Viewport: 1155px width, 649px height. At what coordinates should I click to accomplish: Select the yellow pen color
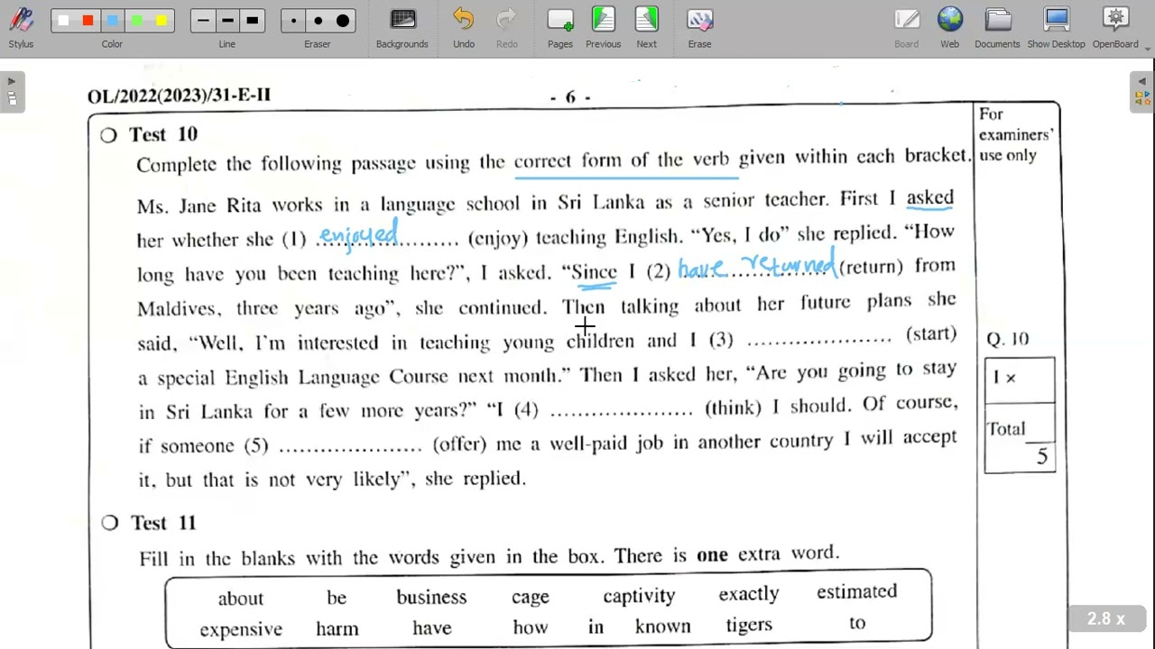[161, 21]
